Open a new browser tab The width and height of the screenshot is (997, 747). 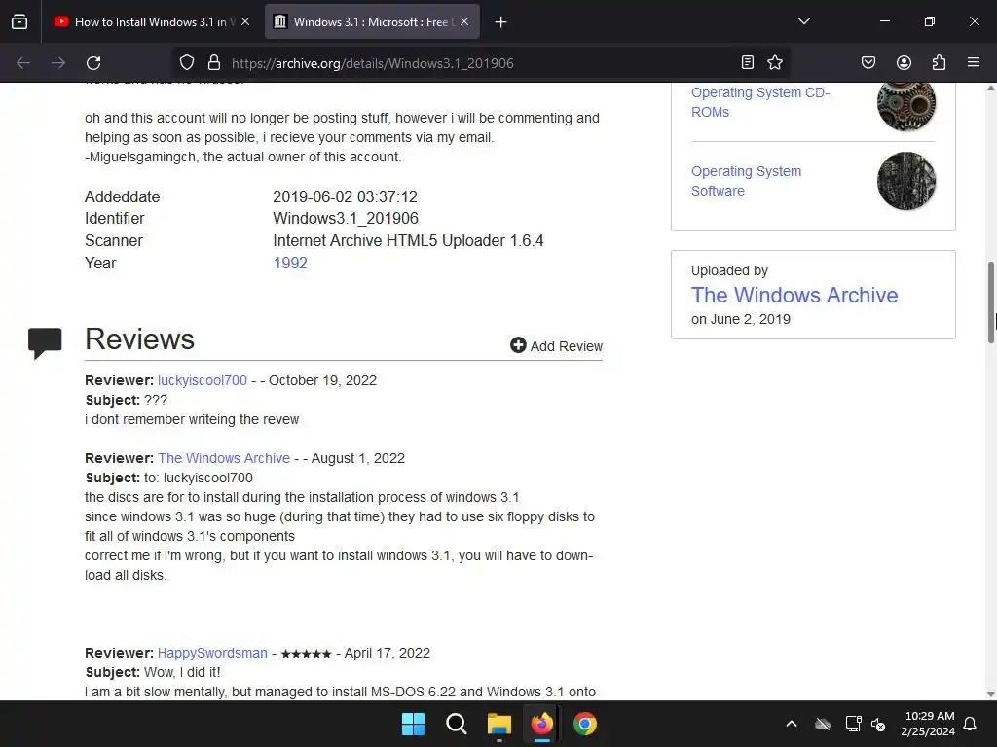501,22
